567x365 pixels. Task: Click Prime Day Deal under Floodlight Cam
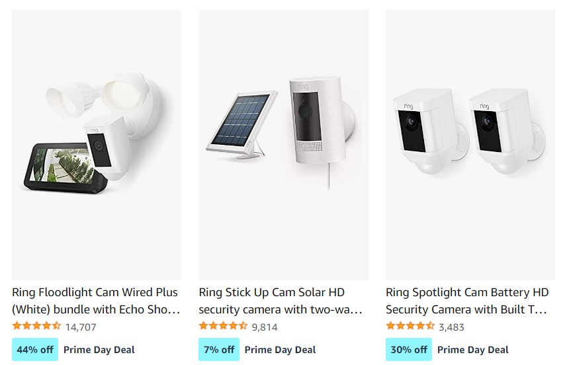point(99,350)
